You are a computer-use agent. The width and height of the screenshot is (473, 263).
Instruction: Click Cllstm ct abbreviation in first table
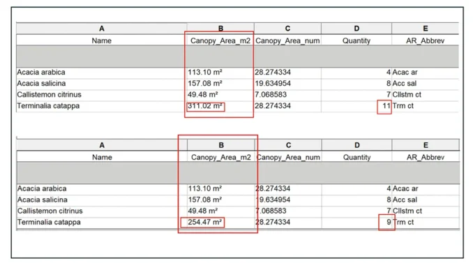point(407,94)
